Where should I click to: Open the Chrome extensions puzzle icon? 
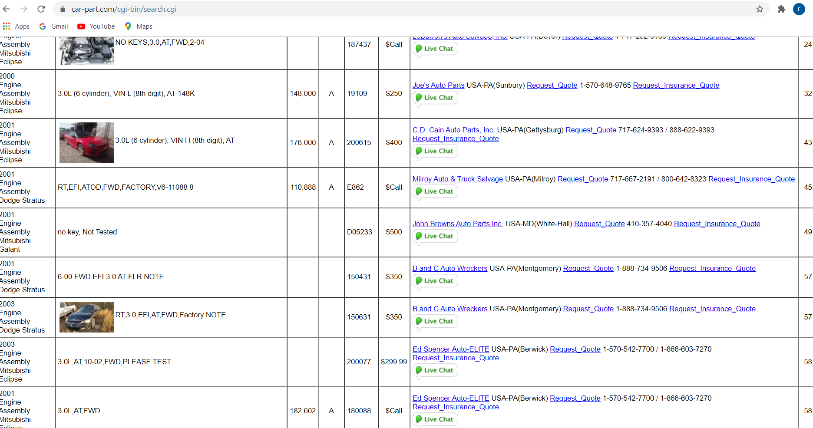[781, 9]
